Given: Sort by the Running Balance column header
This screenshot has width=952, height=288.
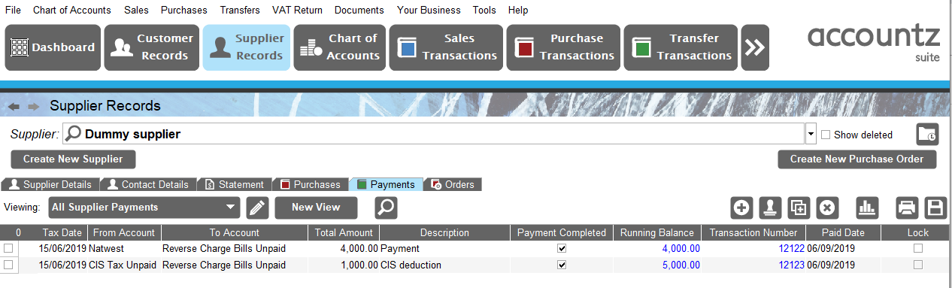Looking at the screenshot, I should pos(657,233).
